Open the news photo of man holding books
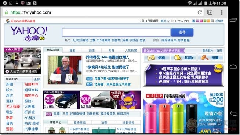Screen dimensions: 240x135 65,70
